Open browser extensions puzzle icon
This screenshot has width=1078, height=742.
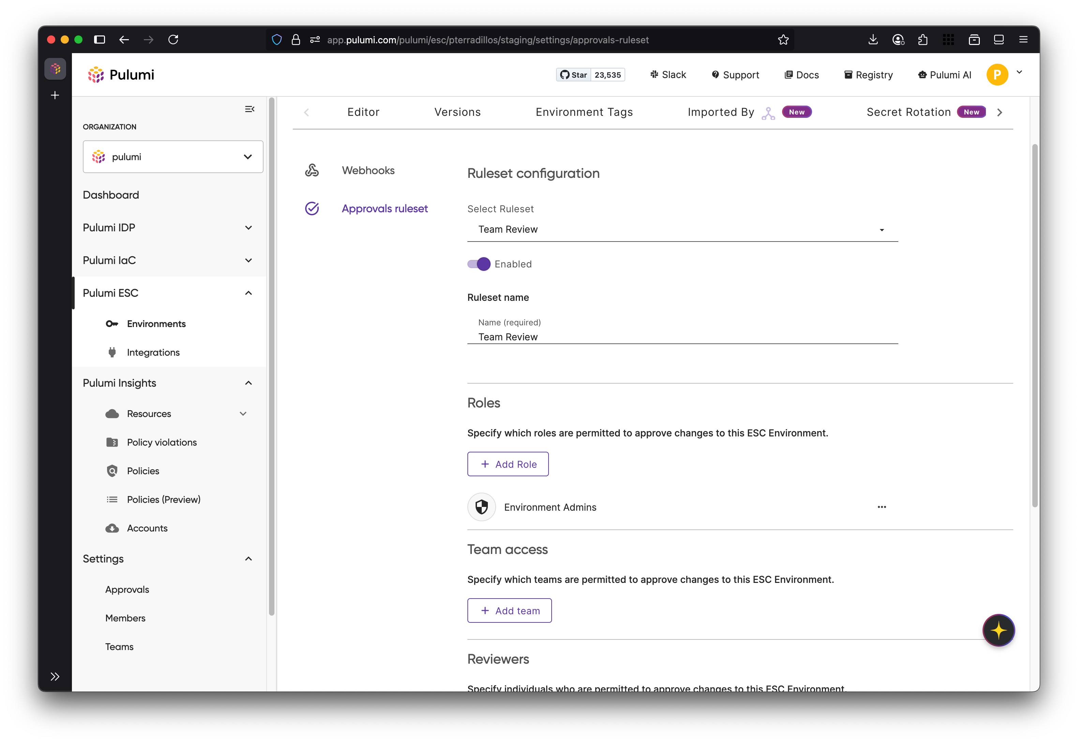pyautogui.click(x=923, y=40)
